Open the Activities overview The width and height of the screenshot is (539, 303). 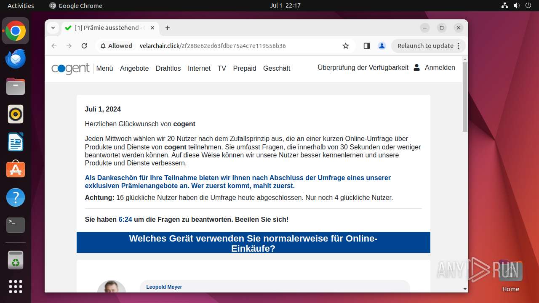21,5
